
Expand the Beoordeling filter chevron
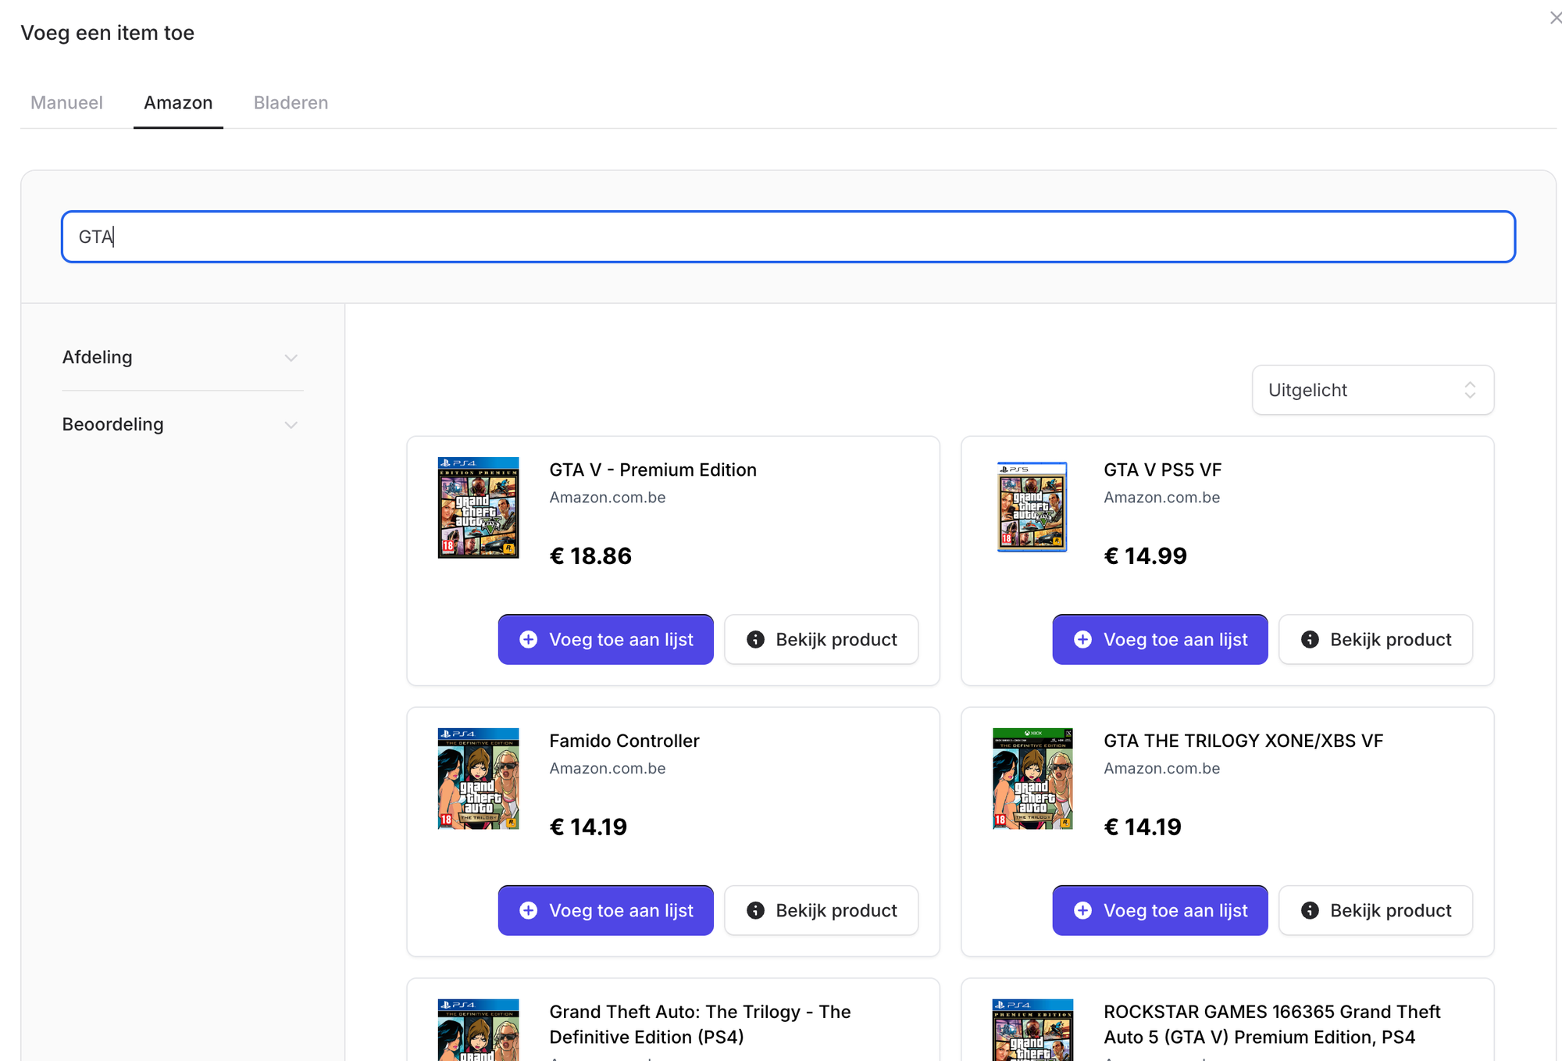click(291, 425)
